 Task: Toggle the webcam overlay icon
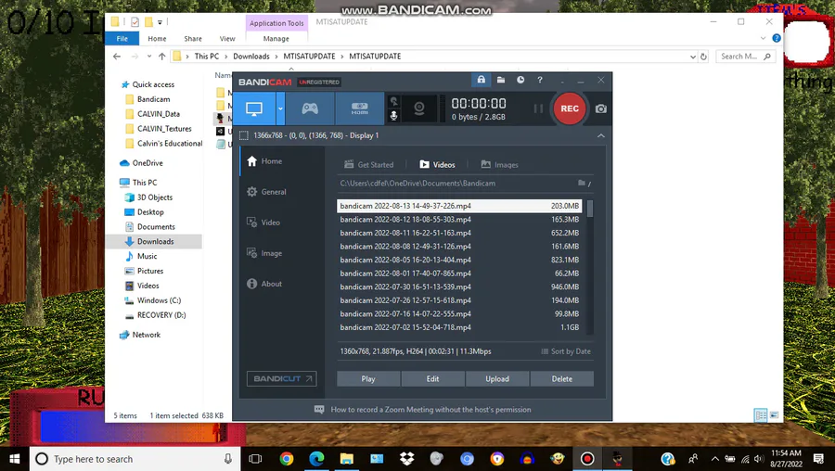(419, 108)
